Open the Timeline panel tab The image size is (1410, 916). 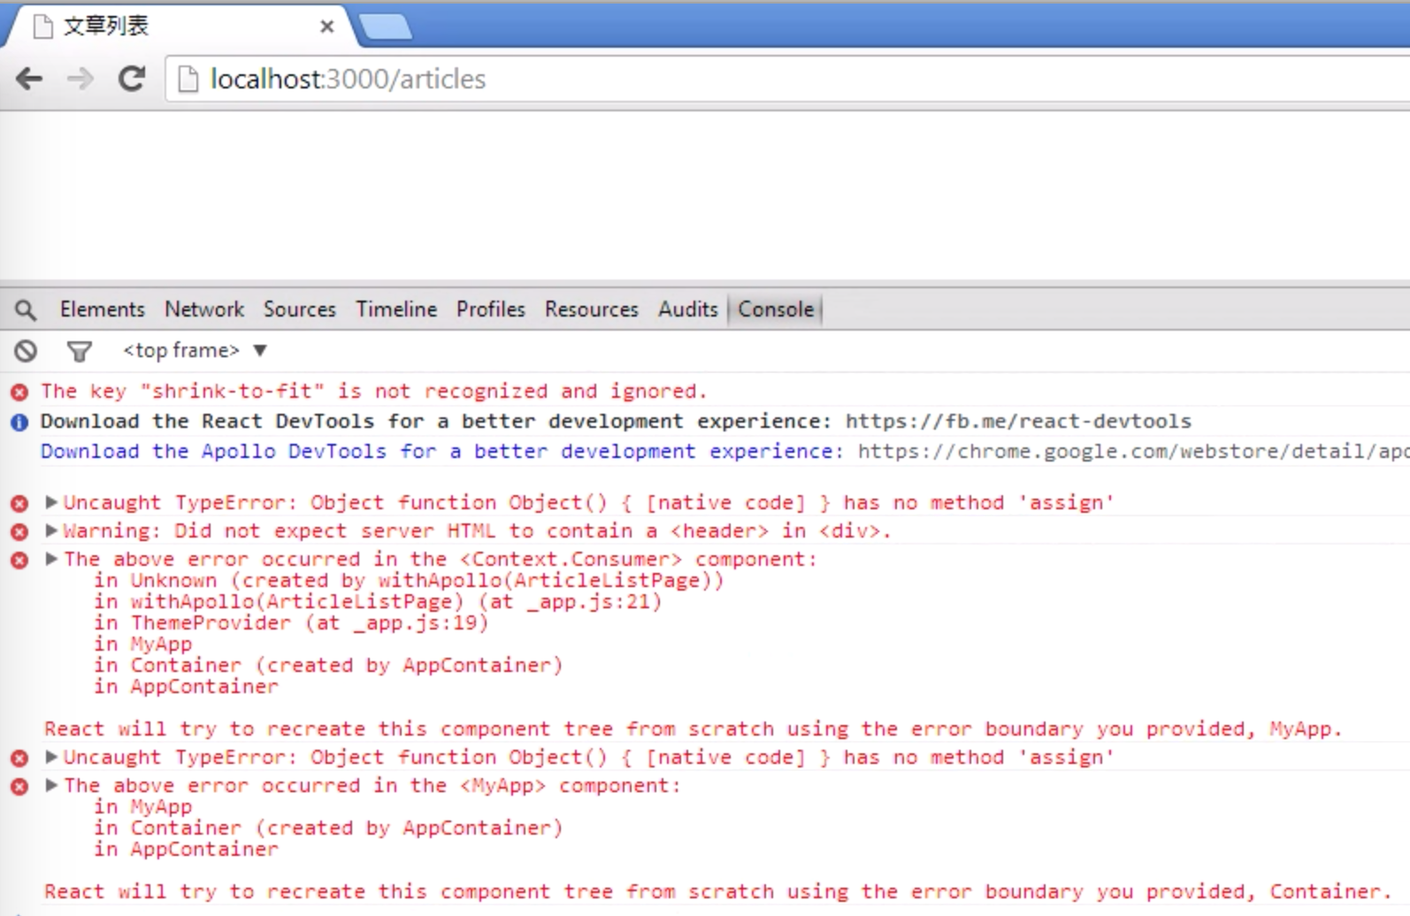click(396, 309)
